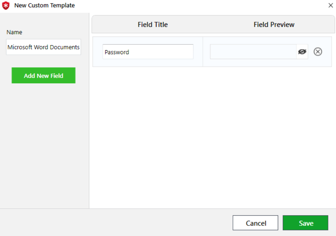Click the title bar's empty middle area

click(200, 5)
